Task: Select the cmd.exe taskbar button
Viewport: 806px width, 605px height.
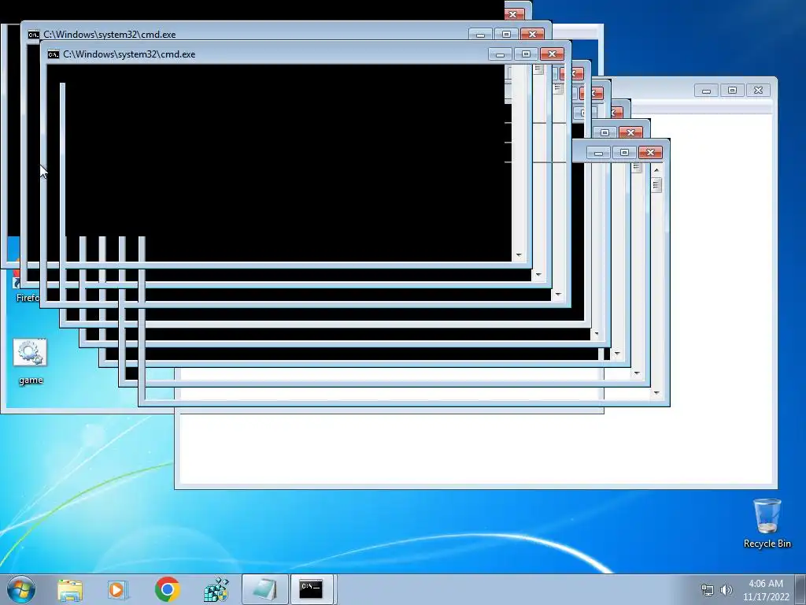Action: pyautogui.click(x=312, y=589)
